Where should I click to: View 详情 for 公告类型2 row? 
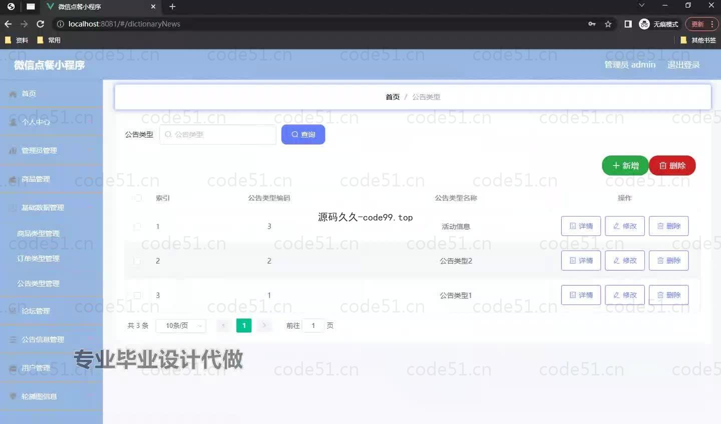(581, 260)
